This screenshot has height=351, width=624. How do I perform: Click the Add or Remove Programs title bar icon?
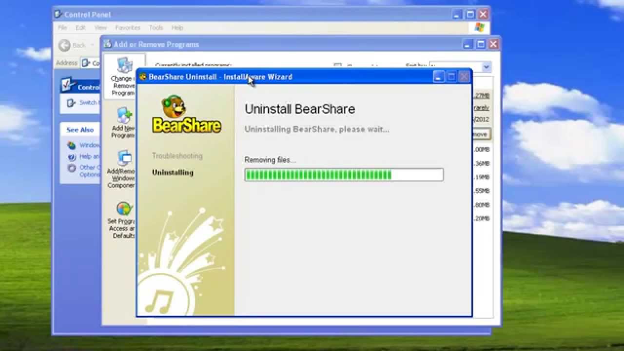pyautogui.click(x=108, y=44)
